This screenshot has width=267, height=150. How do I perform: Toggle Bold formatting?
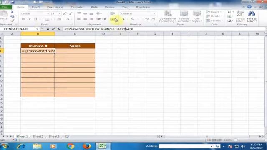coord(23,19)
